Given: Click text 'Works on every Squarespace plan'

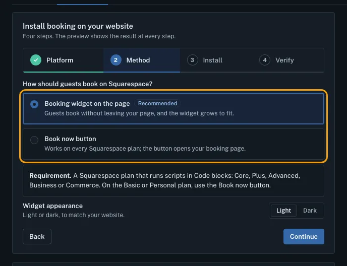Looking at the screenshot, I should tap(93, 149).
